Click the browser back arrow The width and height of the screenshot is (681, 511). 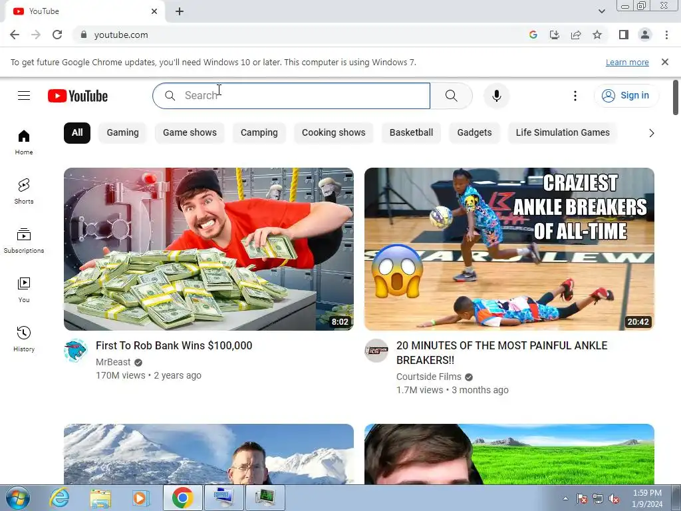15,35
